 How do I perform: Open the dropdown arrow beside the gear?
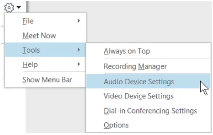coord(18,6)
